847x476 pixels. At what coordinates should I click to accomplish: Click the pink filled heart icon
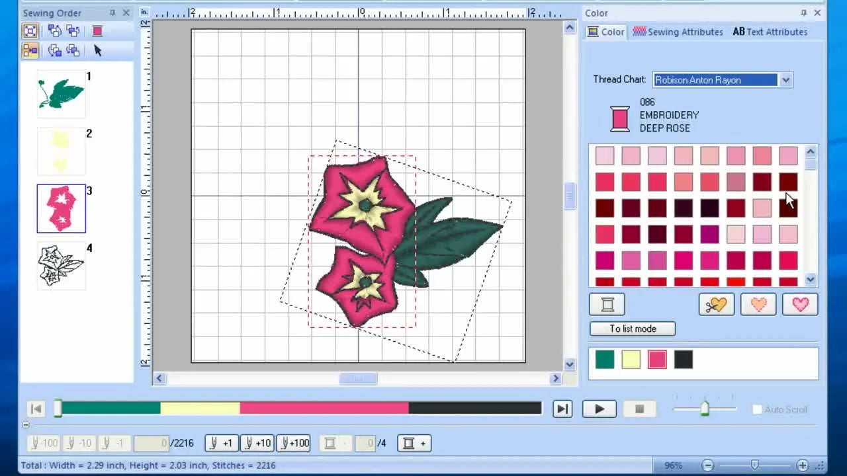800,304
